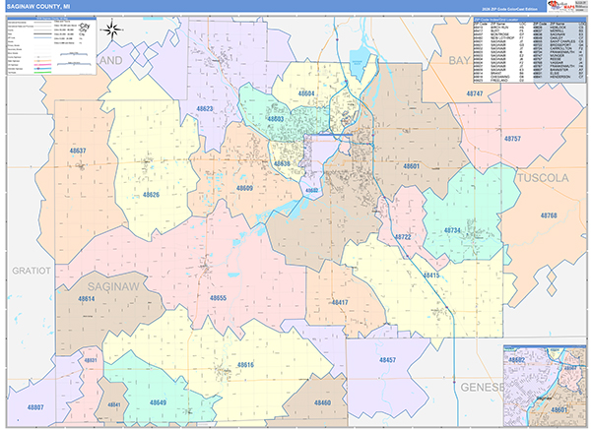Click the 48602 label in inset map
Image resolution: width=591 pixels, height=429 pixels.
pos(517,360)
